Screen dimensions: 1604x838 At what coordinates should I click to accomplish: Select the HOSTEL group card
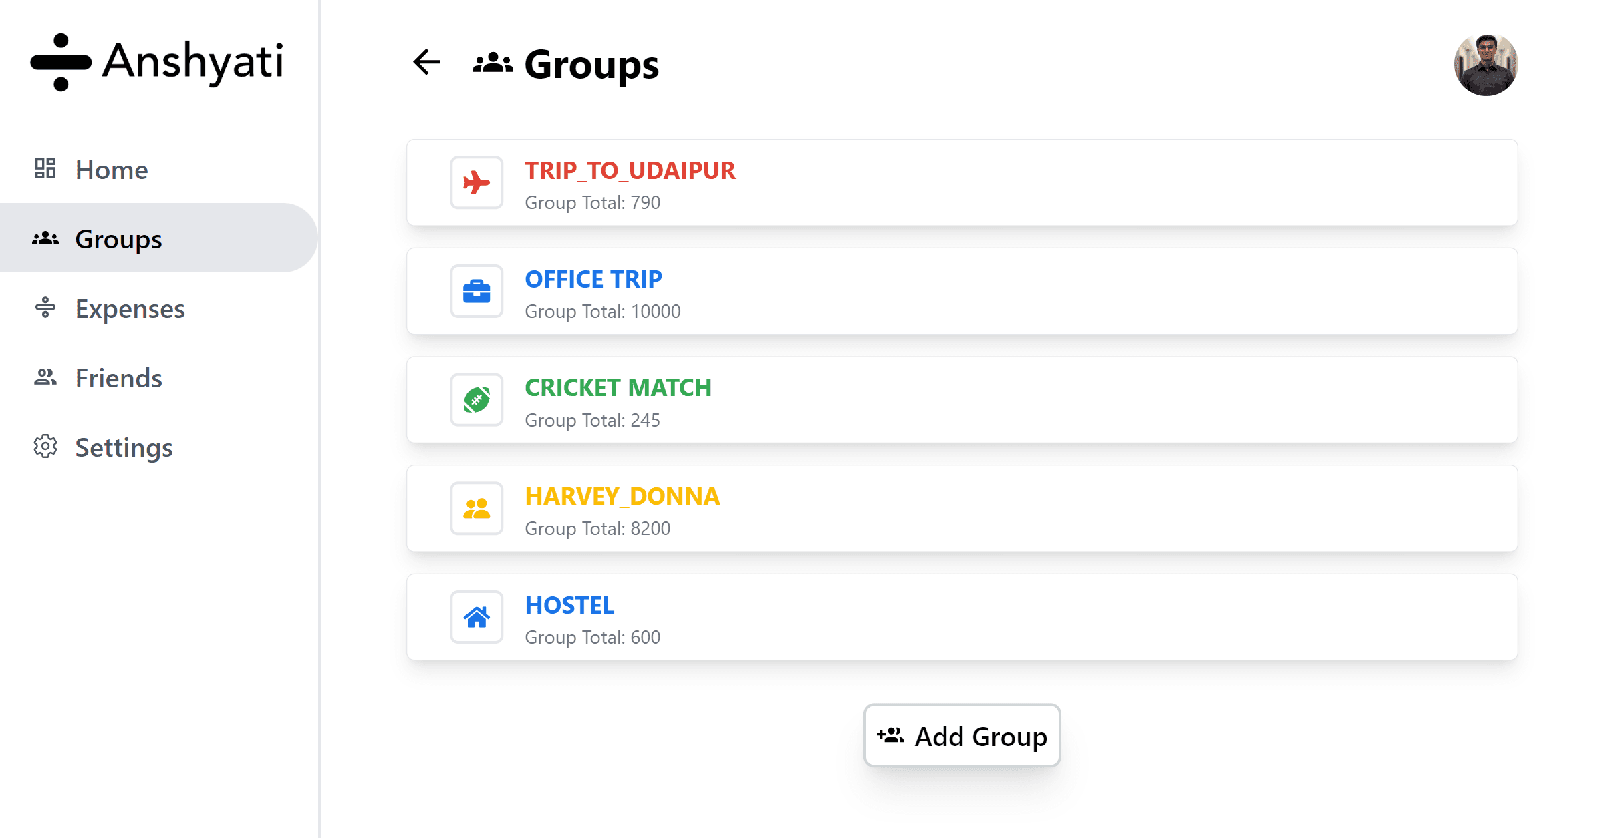[x=962, y=618]
